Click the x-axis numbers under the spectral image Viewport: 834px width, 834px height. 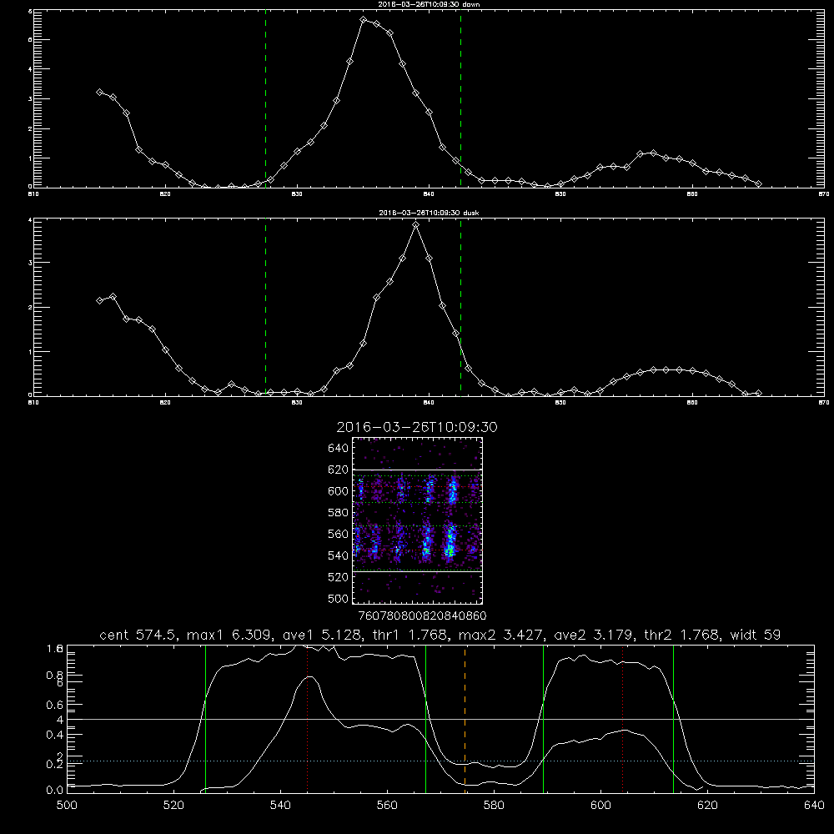(x=423, y=615)
